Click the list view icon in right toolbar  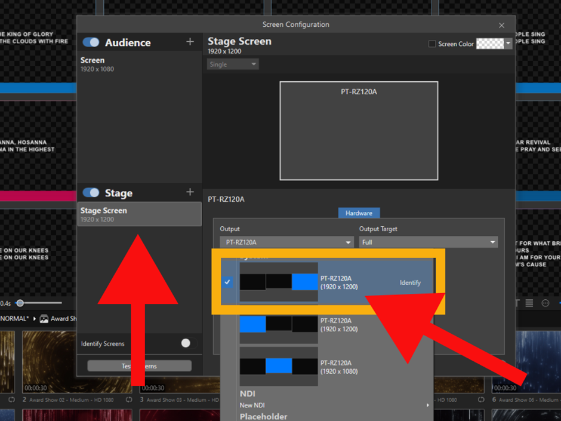529,303
